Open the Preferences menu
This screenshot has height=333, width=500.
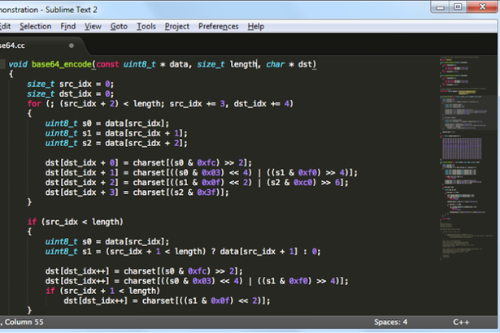coord(218,26)
